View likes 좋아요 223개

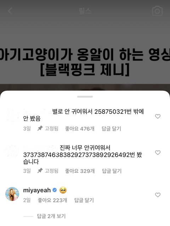[x=52, y=200]
